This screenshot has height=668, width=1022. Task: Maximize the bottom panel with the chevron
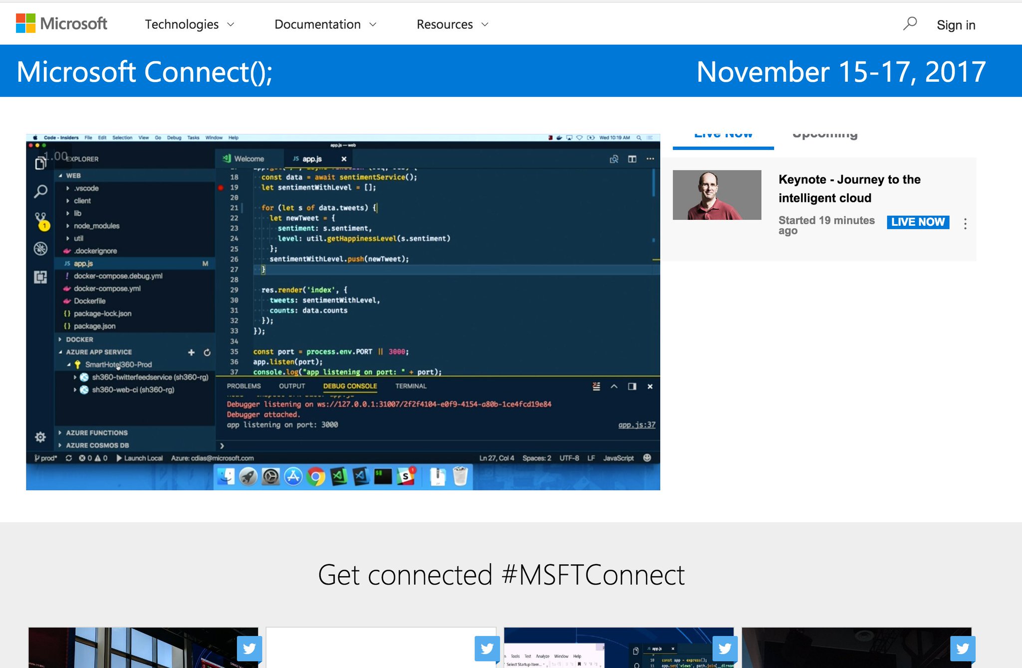pos(614,386)
